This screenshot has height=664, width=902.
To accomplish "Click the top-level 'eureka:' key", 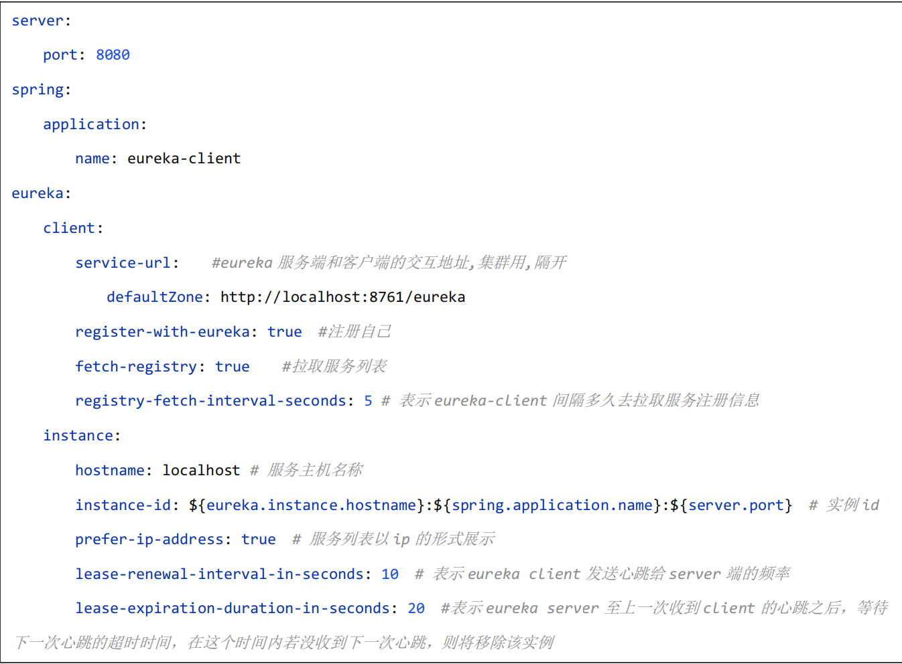I will coord(41,193).
